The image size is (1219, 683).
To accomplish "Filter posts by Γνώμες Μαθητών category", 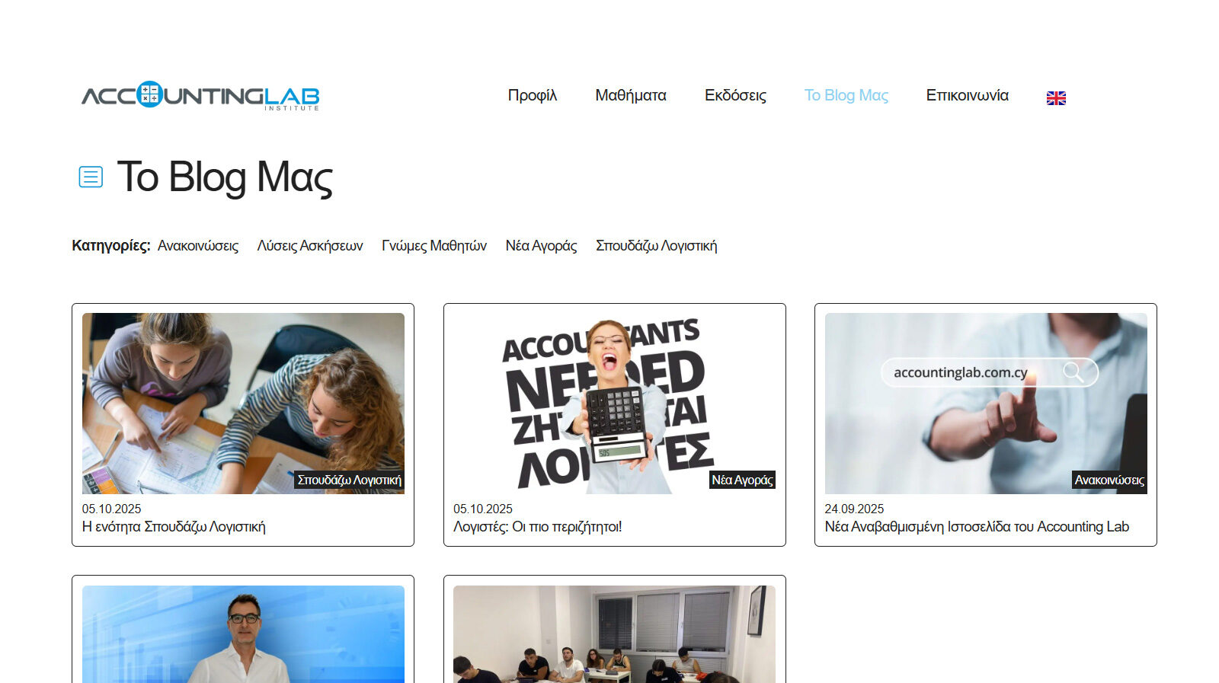I will click(x=434, y=246).
